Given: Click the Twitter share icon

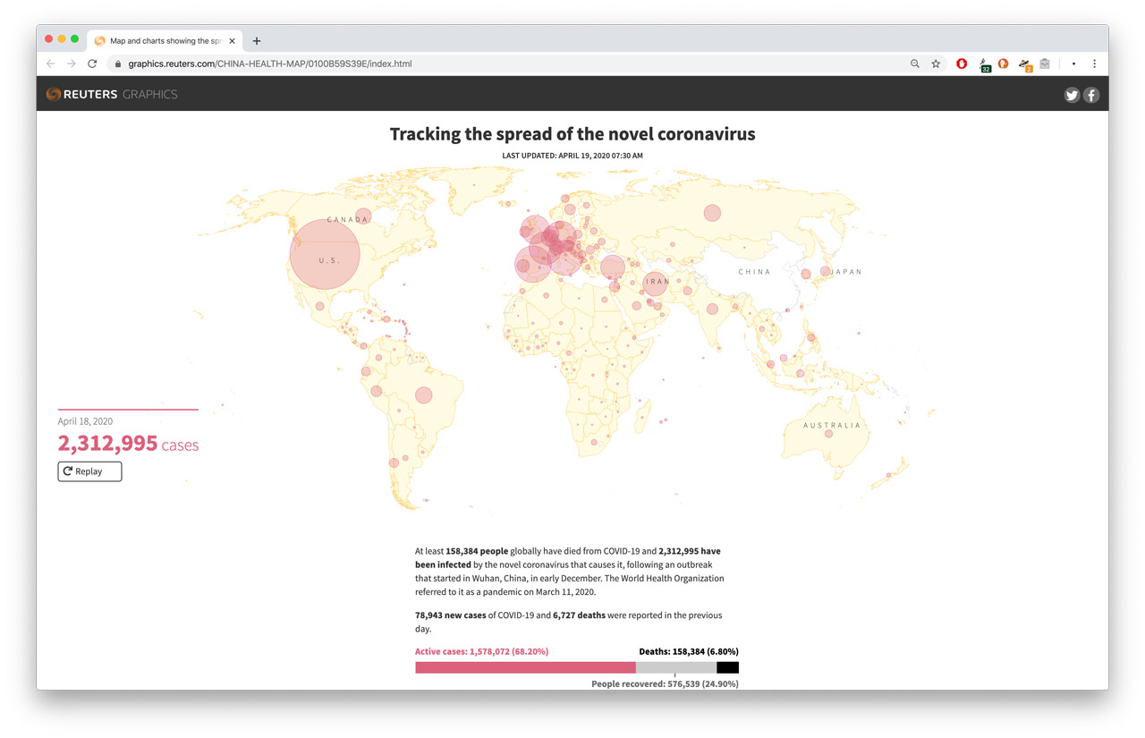Looking at the screenshot, I should pyautogui.click(x=1072, y=95).
